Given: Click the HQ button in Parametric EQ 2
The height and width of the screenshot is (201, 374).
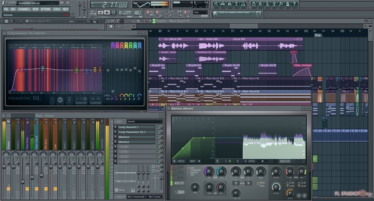Looking at the screenshot, I should 60,100.
